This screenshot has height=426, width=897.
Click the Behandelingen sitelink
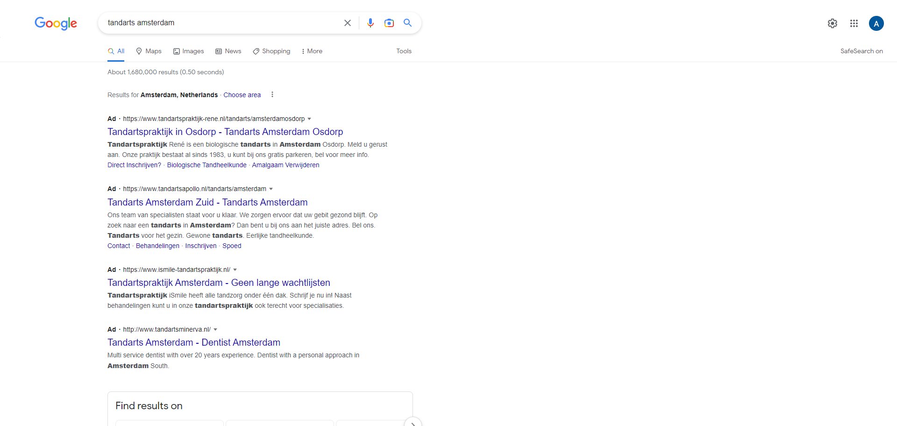coord(157,246)
